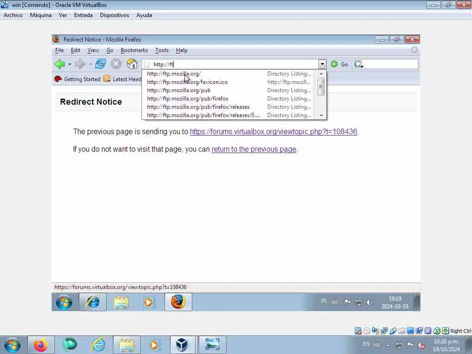Screen dimensions: 472x354
Task: Click guest tray Action Center flag icon
Action: click(x=347, y=302)
